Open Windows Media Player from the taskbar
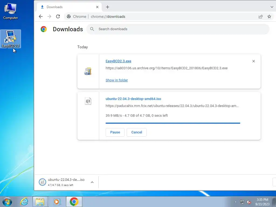The image size is (276, 207). [x=57, y=202]
